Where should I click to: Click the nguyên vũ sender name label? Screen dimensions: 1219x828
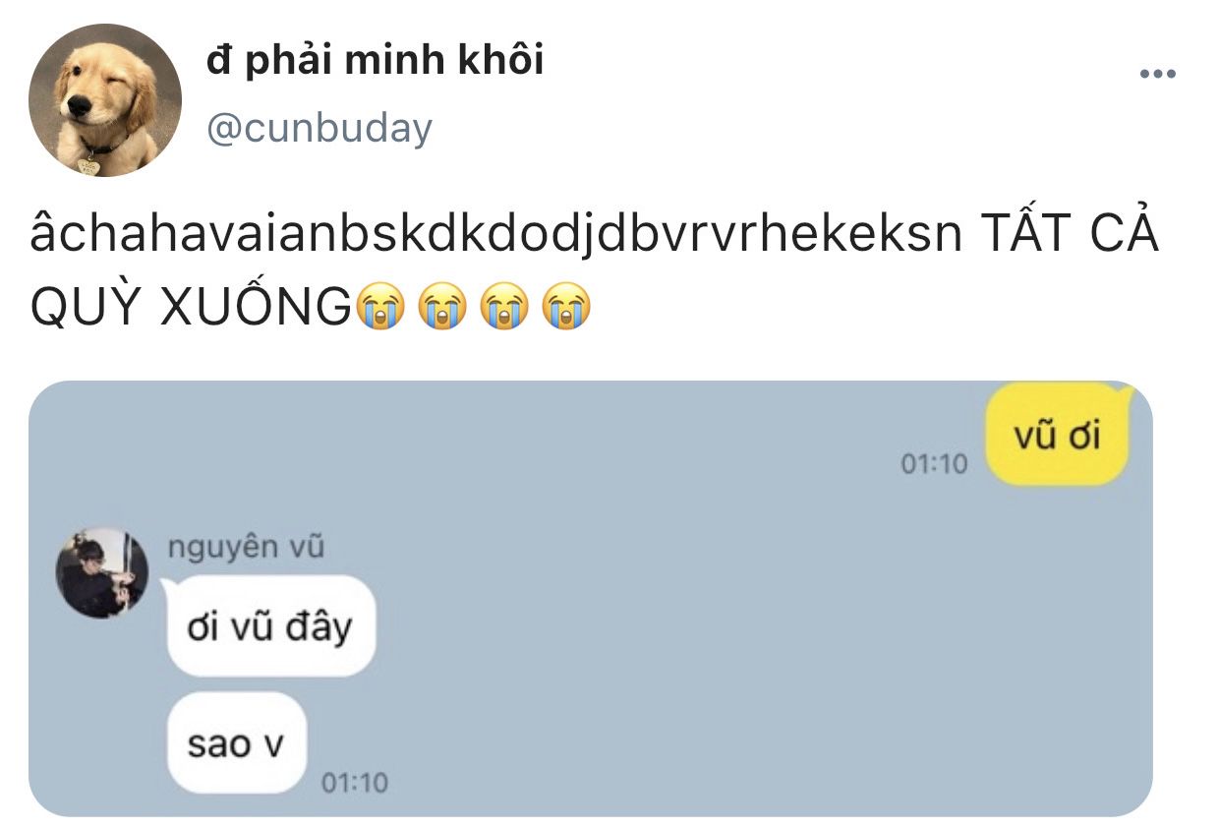tap(246, 548)
